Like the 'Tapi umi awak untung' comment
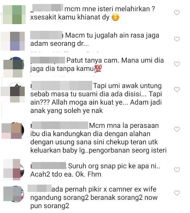This screenshot has width=190, height=213. 177,89
